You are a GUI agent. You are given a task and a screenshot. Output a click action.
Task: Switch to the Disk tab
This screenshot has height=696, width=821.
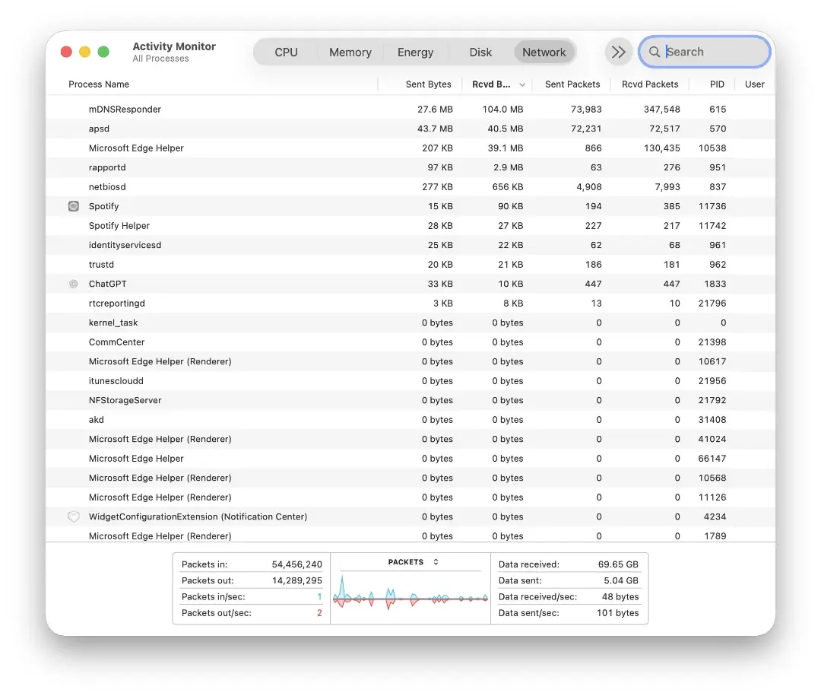480,52
